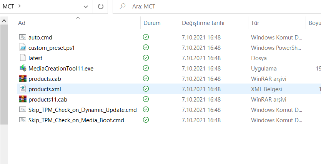The width and height of the screenshot is (321, 164).
Task: Click the MCT folder breadcrumb
Action: click(x=8, y=7)
